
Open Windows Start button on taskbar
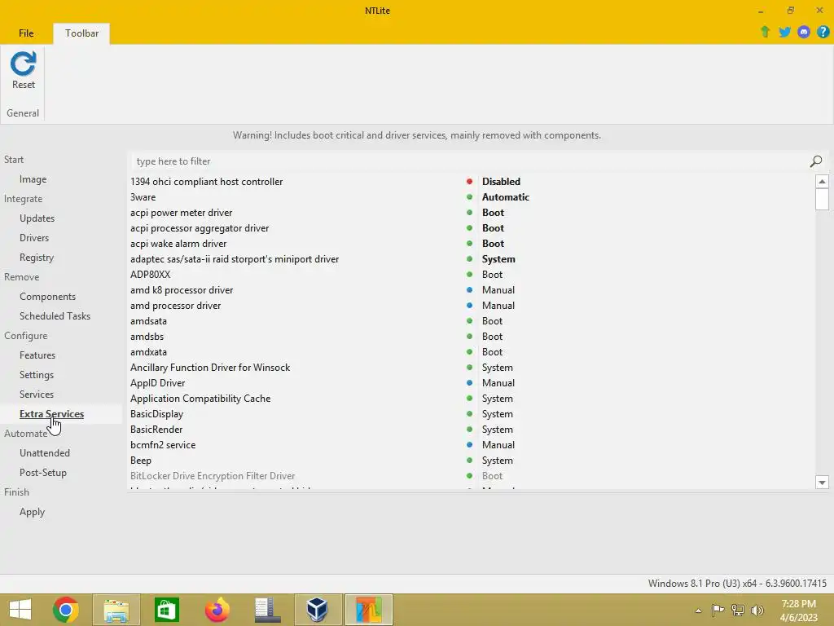click(20, 610)
